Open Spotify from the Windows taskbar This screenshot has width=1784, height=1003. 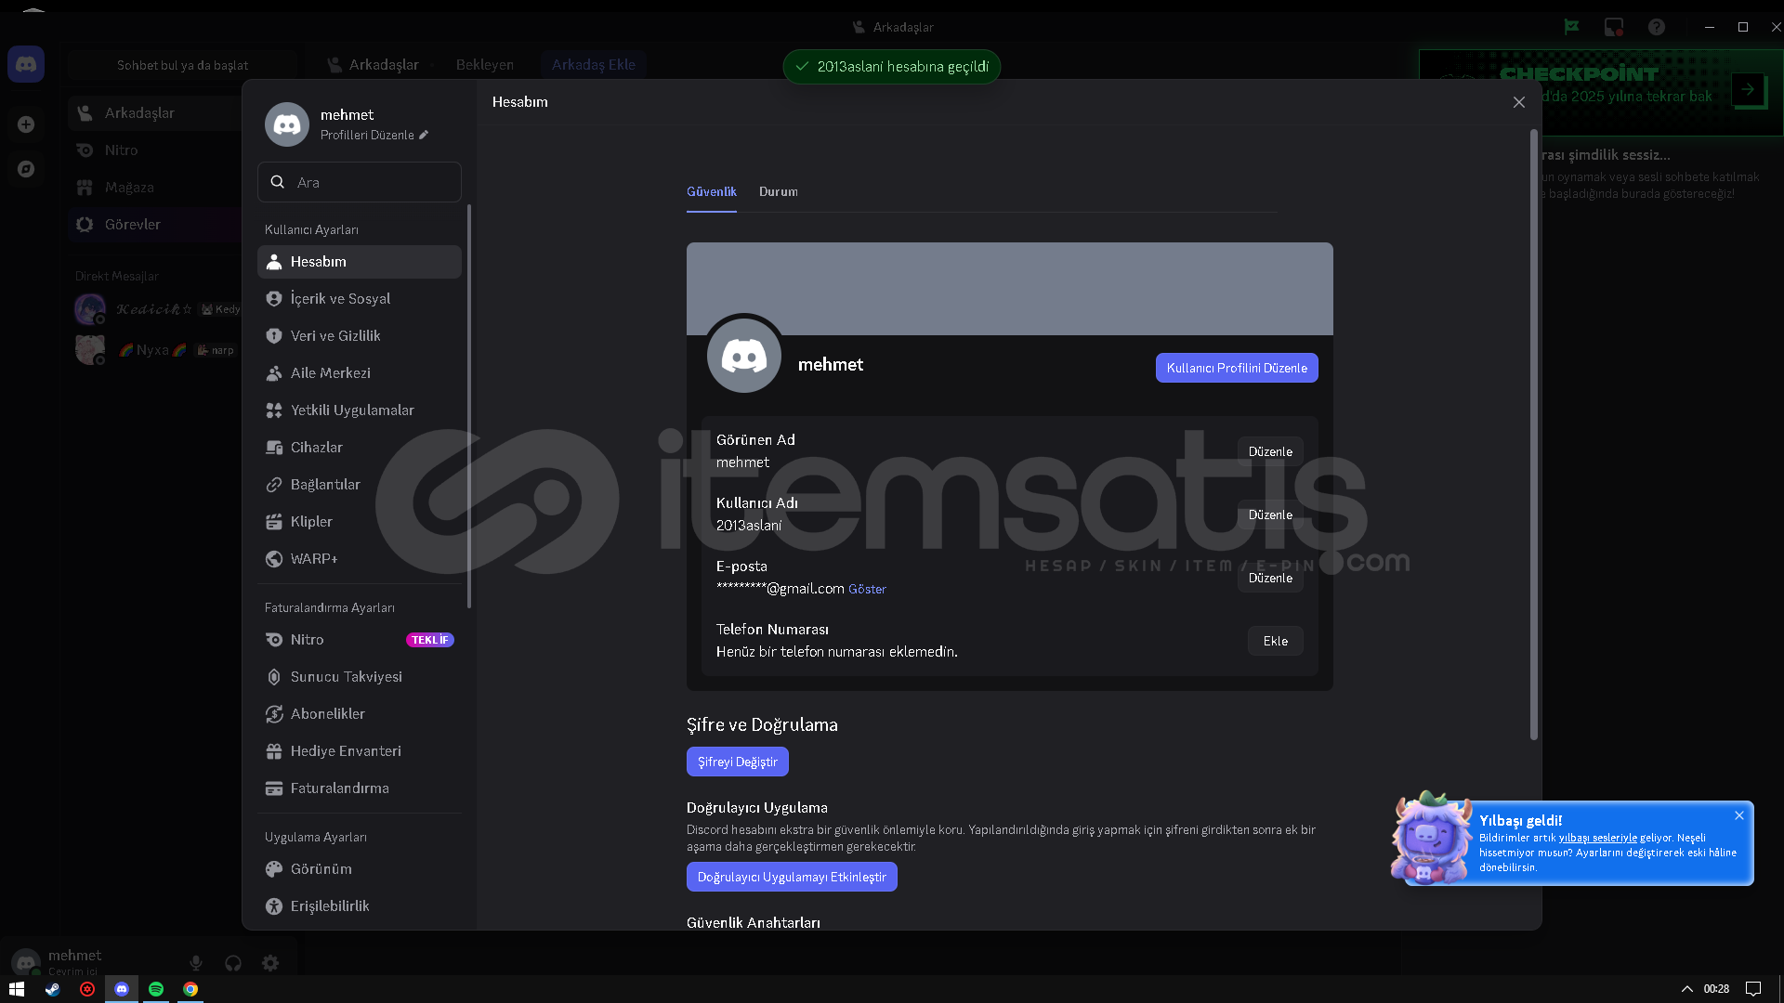click(x=156, y=989)
